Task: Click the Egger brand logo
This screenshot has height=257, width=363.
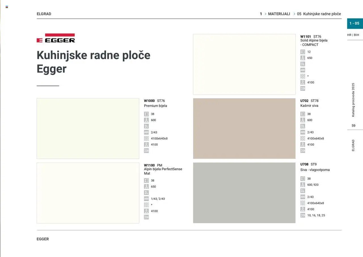Action: [x=56, y=38]
